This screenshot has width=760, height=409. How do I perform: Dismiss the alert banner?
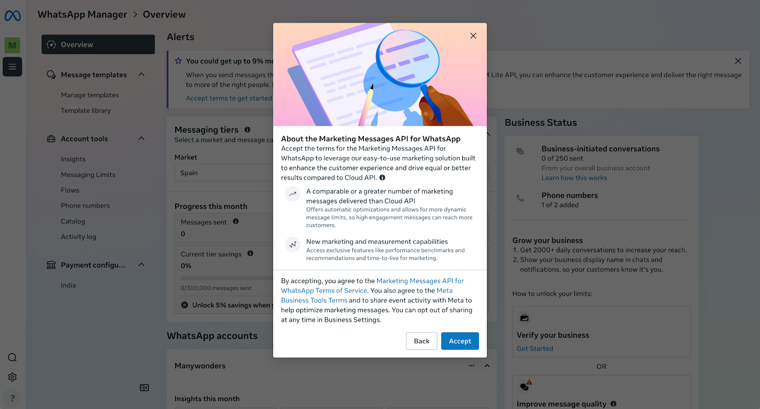(x=738, y=61)
